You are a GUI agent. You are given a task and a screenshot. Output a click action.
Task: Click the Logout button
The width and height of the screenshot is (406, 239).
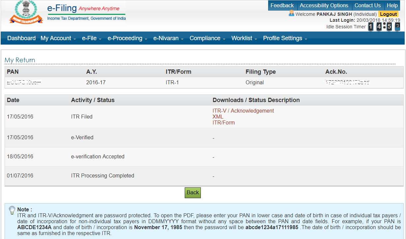click(388, 14)
